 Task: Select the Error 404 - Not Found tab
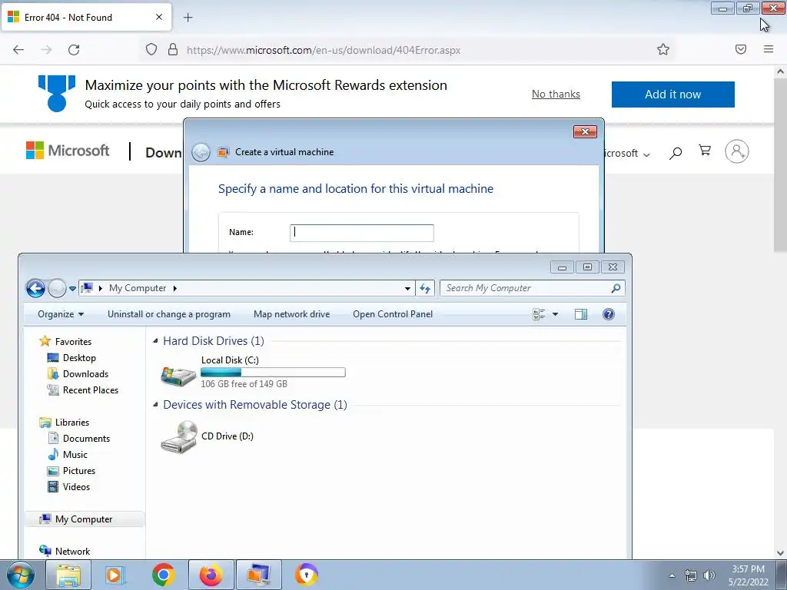(x=87, y=17)
